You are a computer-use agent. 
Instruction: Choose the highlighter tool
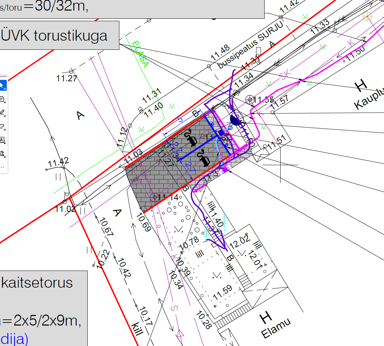point(2,112)
